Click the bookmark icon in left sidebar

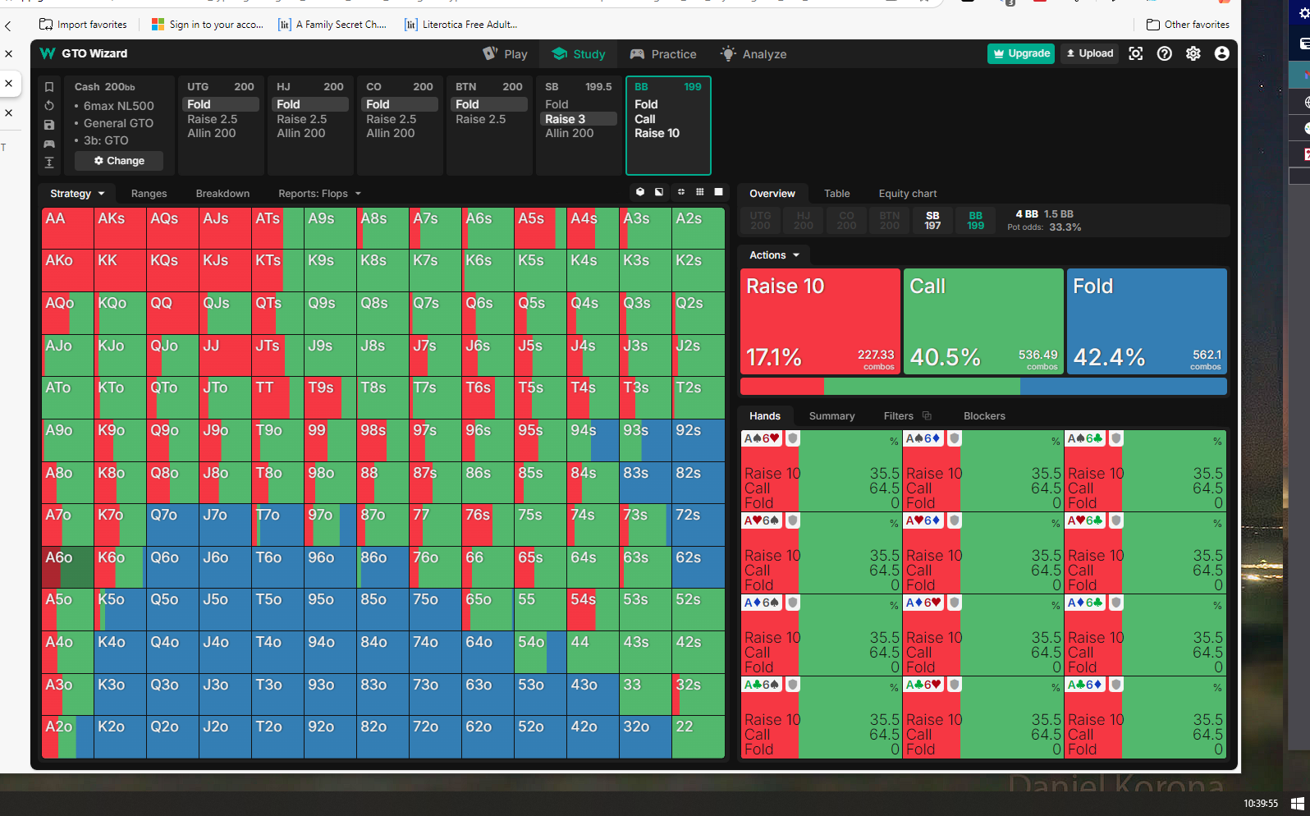(x=49, y=87)
